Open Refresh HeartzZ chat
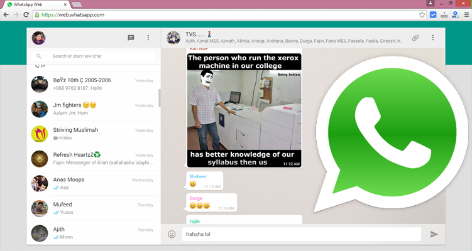 (x=93, y=159)
